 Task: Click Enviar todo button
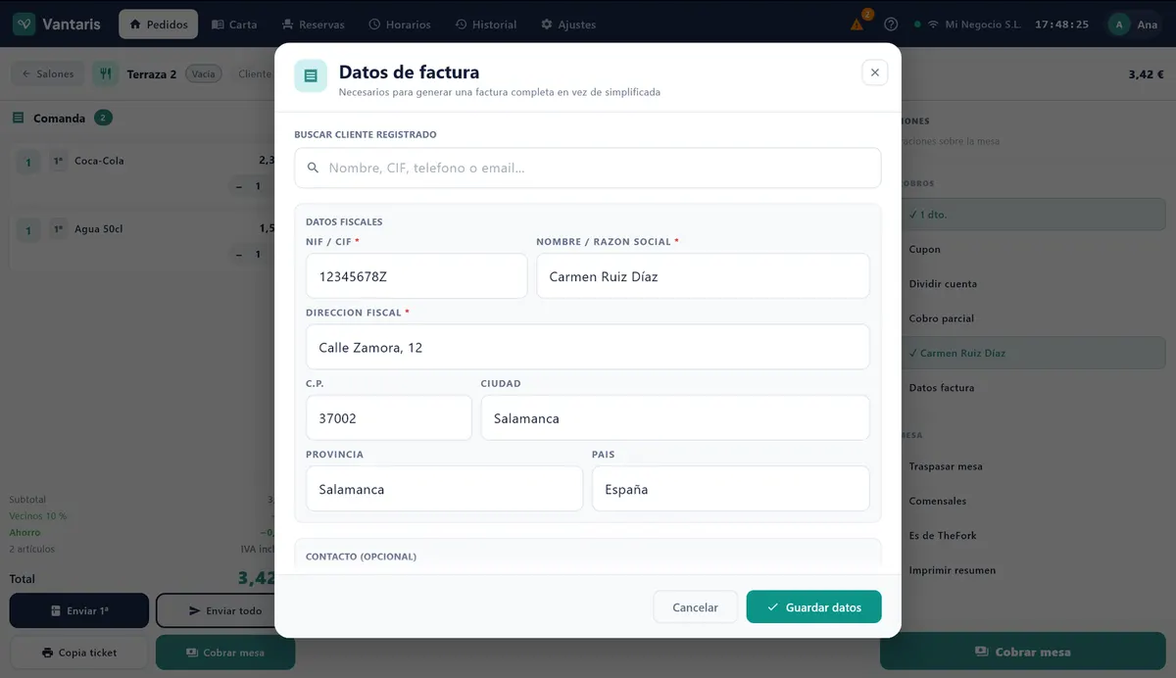(x=224, y=610)
